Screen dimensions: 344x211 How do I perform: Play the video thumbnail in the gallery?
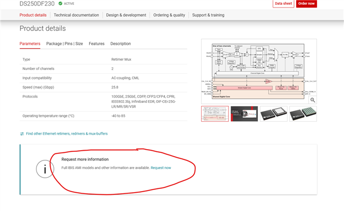click(244, 114)
